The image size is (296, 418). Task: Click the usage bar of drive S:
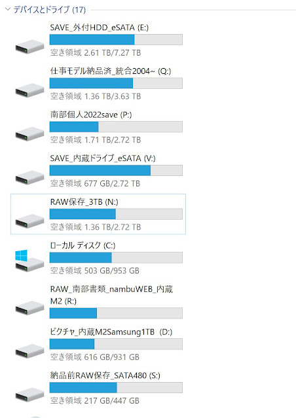tap(116, 388)
